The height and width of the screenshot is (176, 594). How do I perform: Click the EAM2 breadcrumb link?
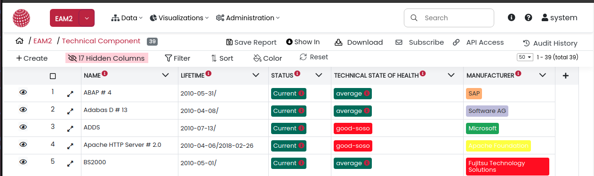pos(42,41)
